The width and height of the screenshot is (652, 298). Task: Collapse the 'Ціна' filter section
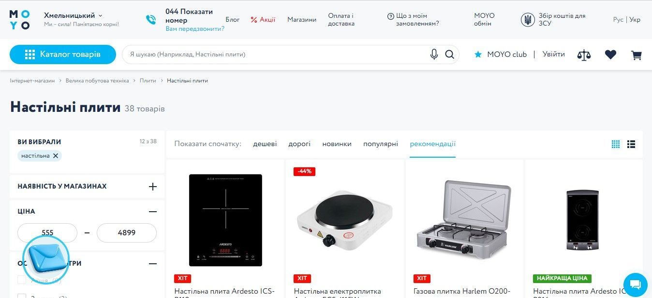click(x=153, y=212)
